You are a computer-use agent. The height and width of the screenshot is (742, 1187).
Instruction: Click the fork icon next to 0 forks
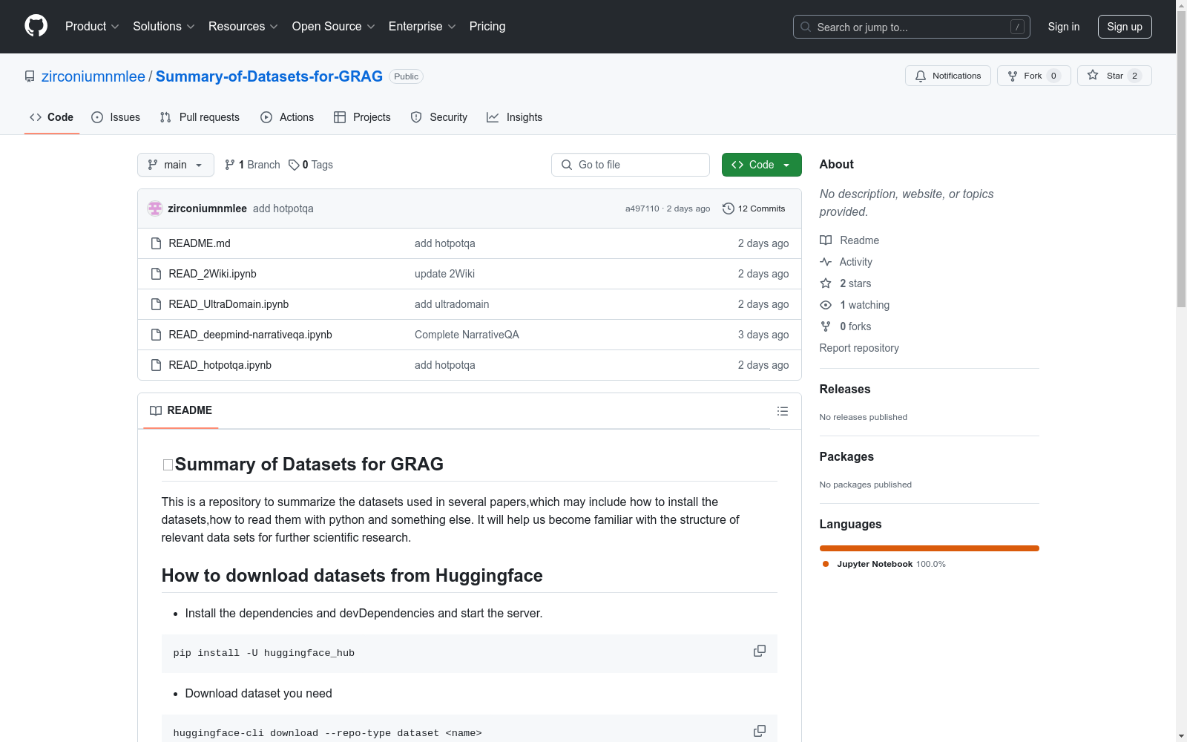(826, 326)
